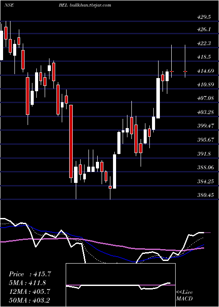
Task: Click the 399.47 price axis label
Action: point(205,126)
